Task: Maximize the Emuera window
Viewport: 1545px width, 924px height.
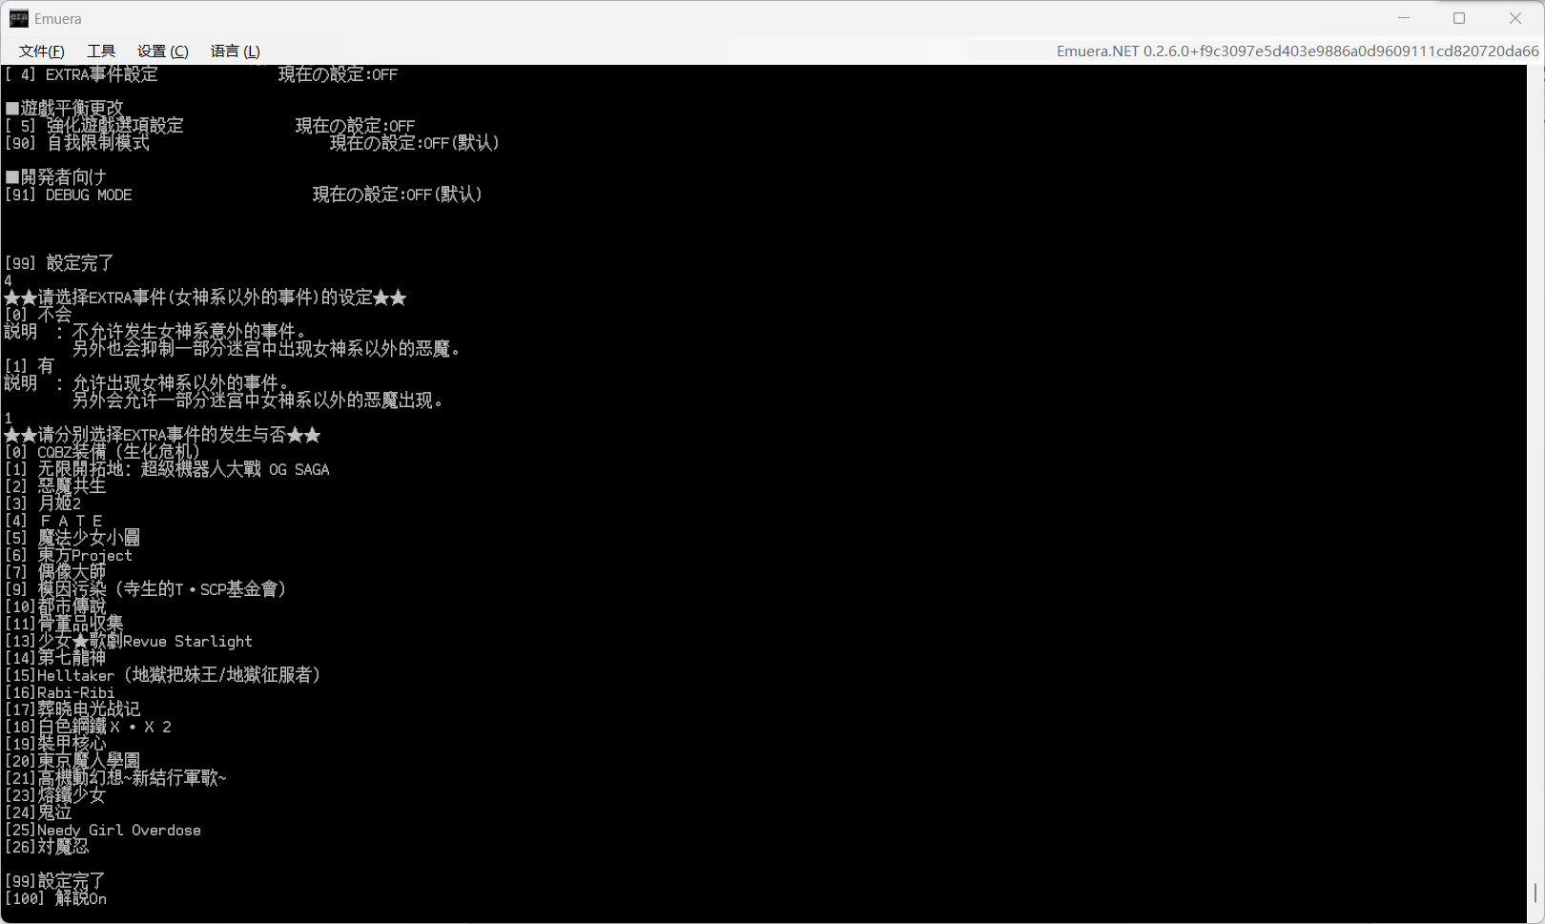Action: pyautogui.click(x=1459, y=18)
